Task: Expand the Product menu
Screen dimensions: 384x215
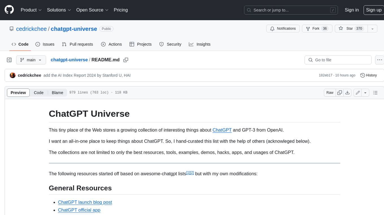Action: click(31, 10)
